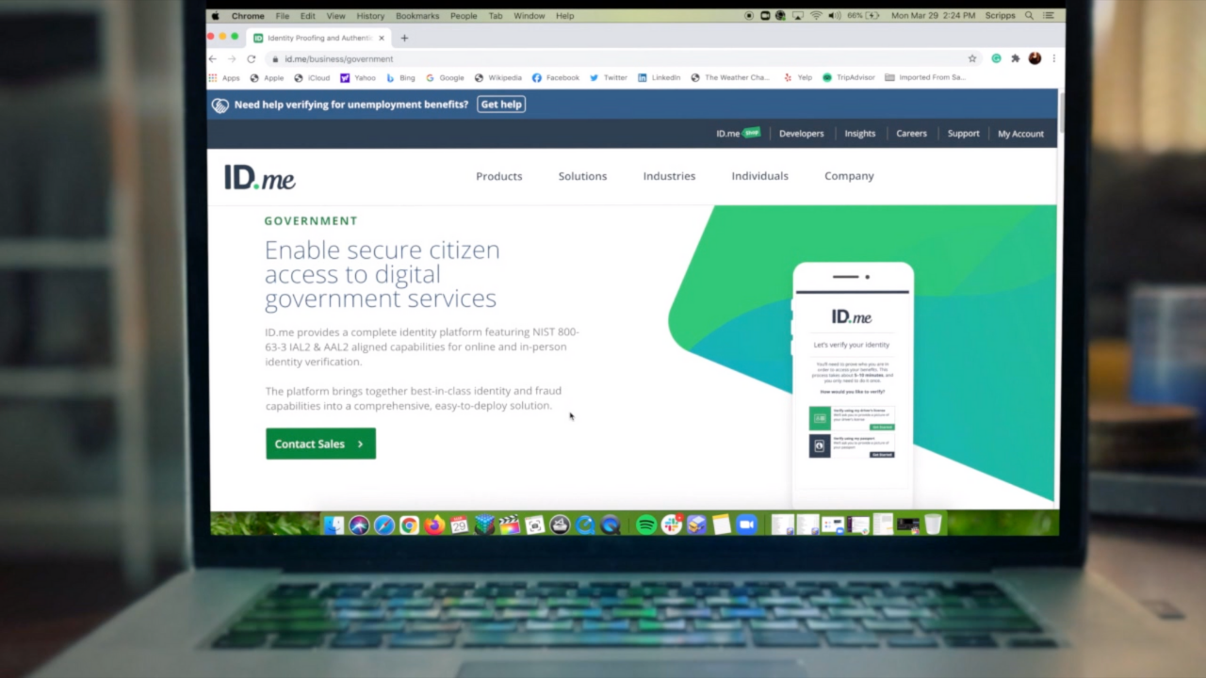Open the Grammarly extension icon
The height and width of the screenshot is (678, 1206).
pos(996,58)
